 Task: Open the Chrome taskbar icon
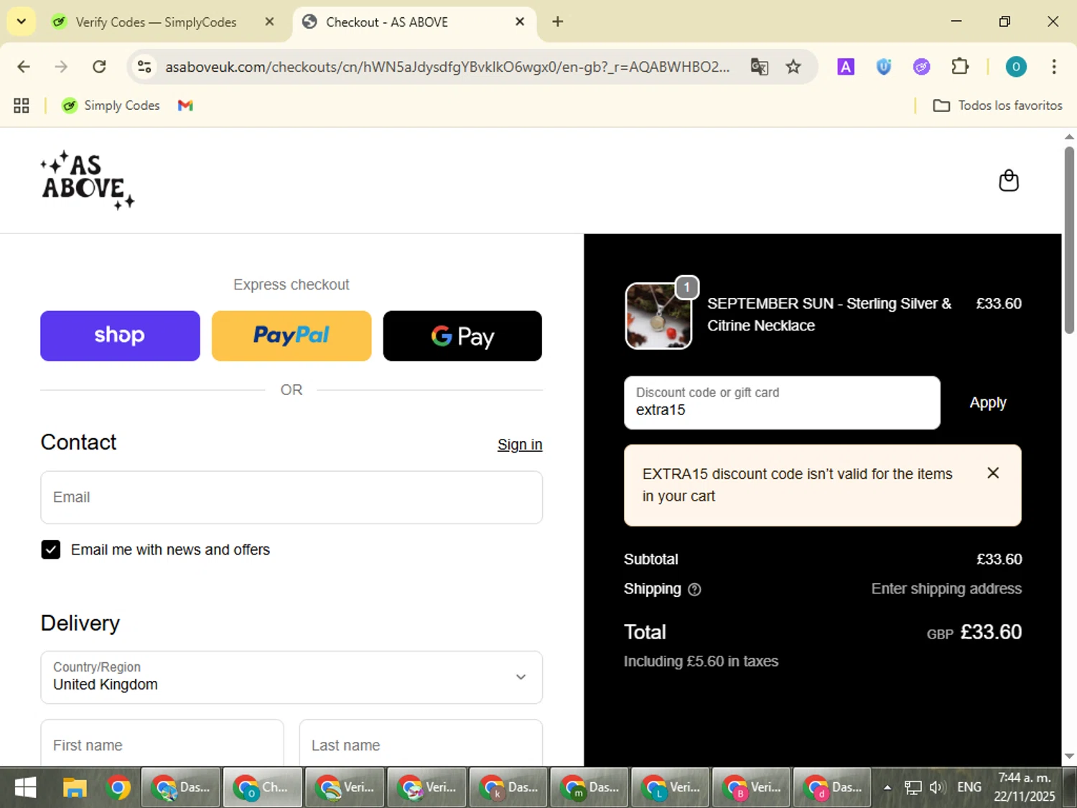[x=118, y=788]
